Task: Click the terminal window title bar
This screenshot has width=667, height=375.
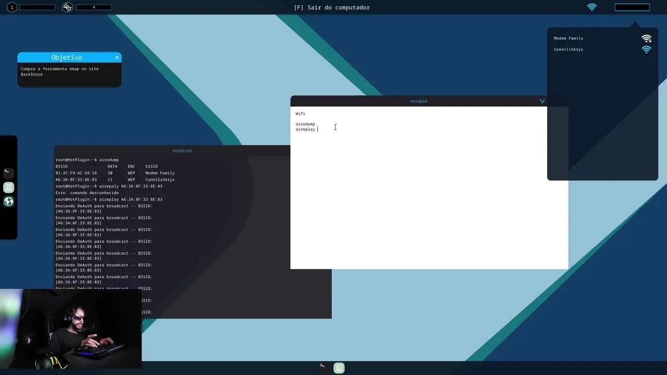Action: (x=182, y=151)
